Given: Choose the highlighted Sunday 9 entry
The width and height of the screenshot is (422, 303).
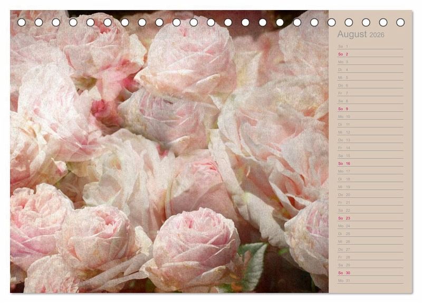Looking at the screenshot, I should coord(369,109).
